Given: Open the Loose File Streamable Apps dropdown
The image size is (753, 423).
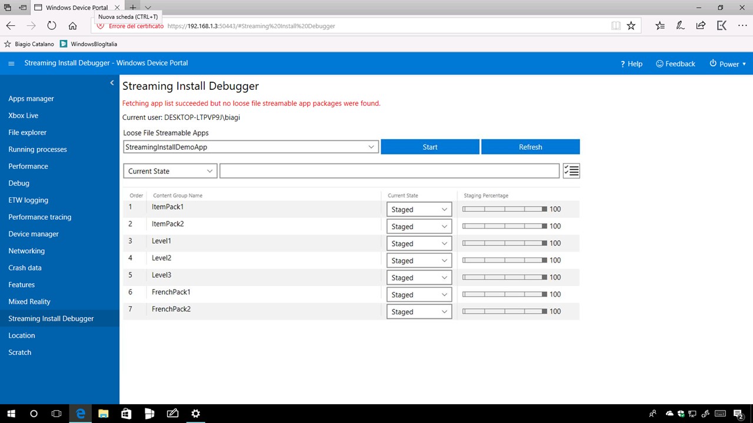Looking at the screenshot, I should click(251, 147).
